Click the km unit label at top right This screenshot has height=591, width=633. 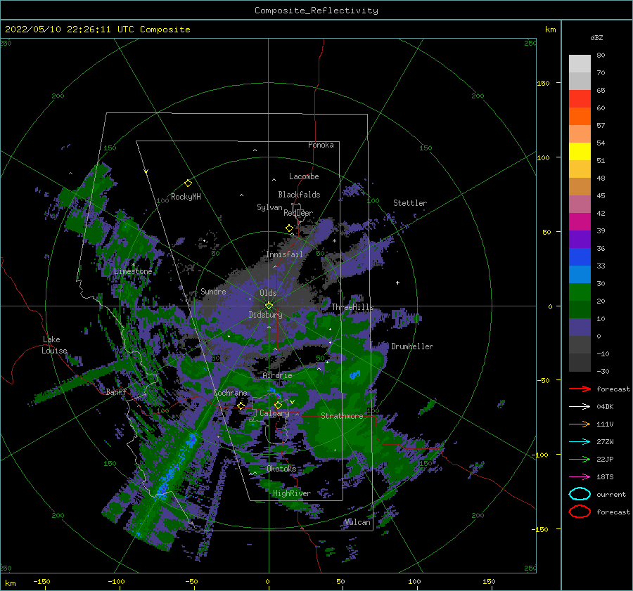[x=550, y=30]
